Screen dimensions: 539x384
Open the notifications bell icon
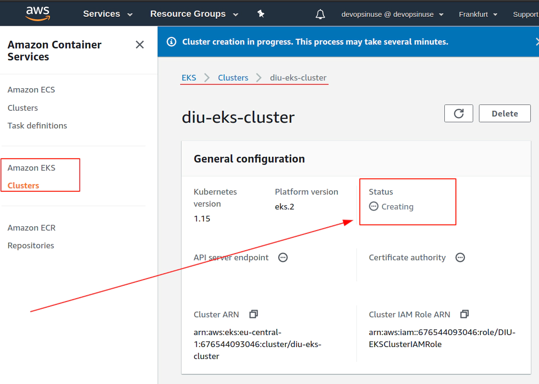coord(320,14)
